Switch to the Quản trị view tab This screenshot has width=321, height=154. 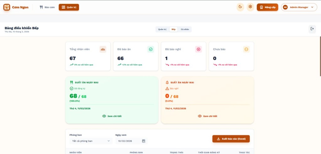[x=162, y=29]
